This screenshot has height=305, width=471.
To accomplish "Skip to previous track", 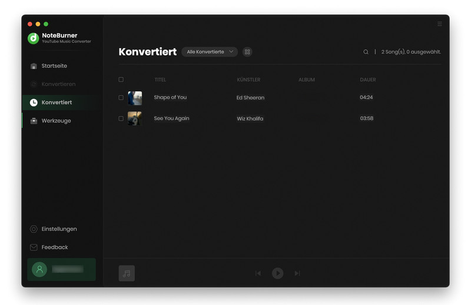I will 258,273.
